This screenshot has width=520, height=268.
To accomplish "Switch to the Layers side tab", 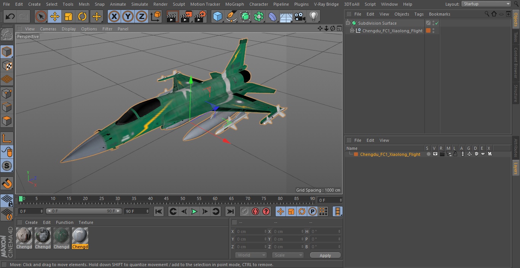I will (x=516, y=168).
